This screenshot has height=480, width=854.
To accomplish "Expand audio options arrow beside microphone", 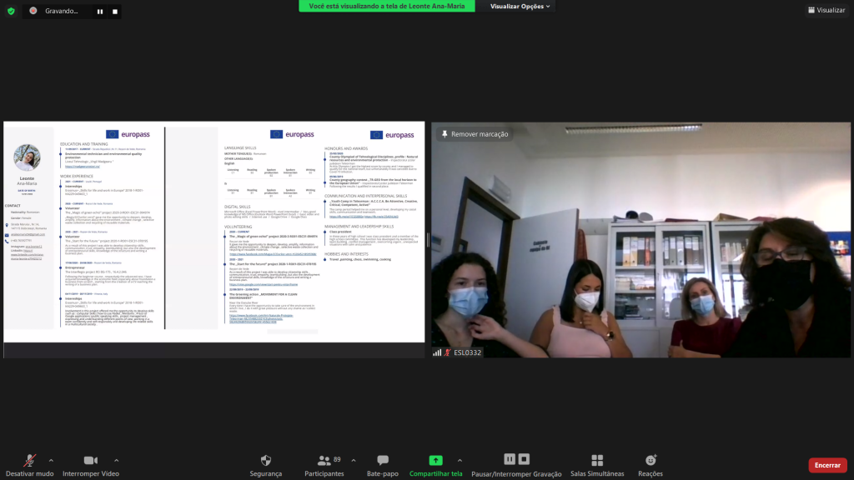I will [x=51, y=460].
